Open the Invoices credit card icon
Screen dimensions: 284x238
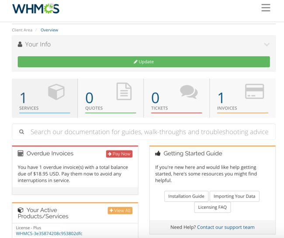coord(254,91)
